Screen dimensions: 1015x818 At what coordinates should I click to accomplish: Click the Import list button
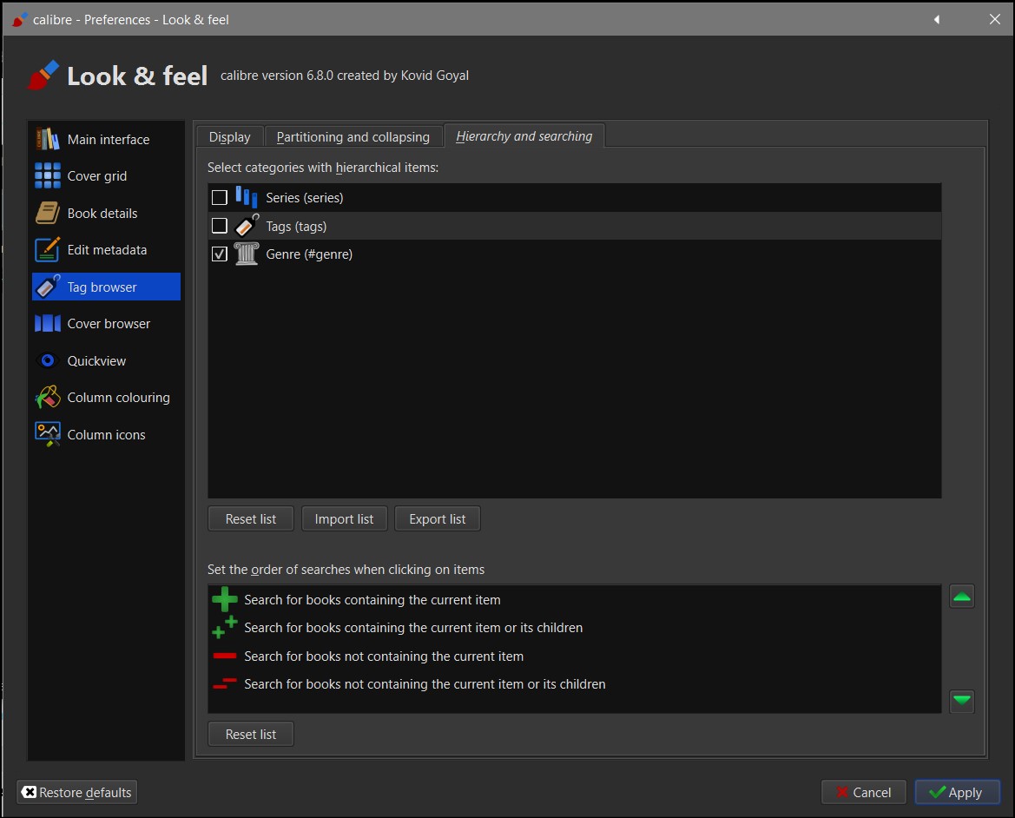(344, 519)
